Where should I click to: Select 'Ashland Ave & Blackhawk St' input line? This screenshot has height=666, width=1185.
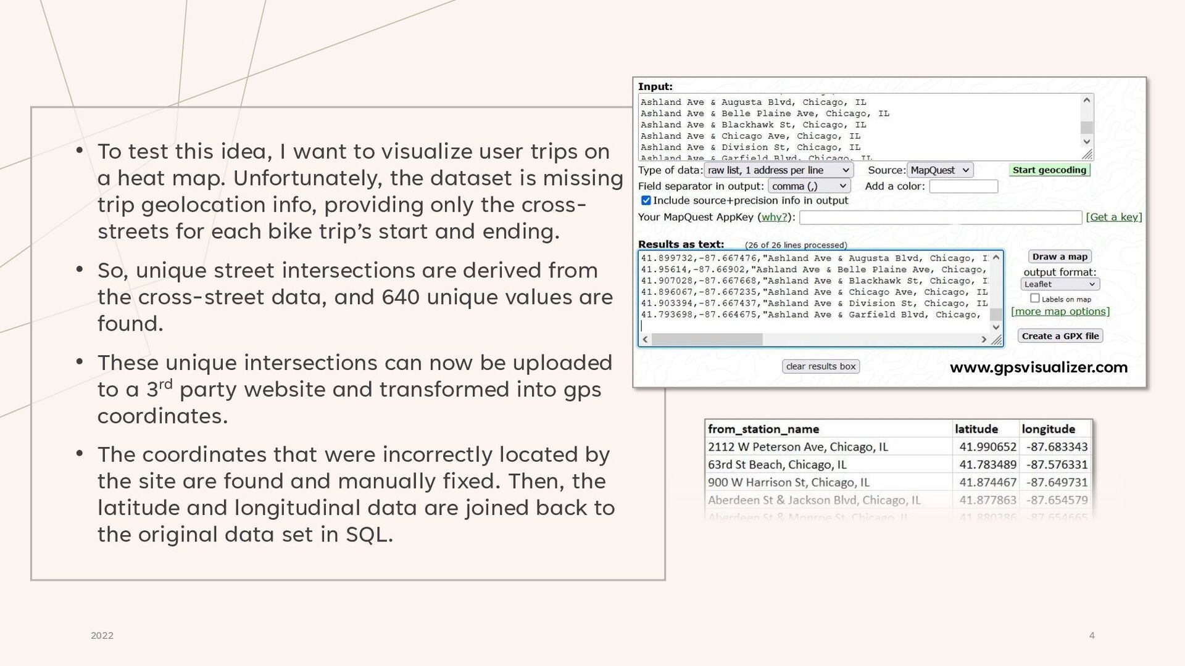coord(753,125)
